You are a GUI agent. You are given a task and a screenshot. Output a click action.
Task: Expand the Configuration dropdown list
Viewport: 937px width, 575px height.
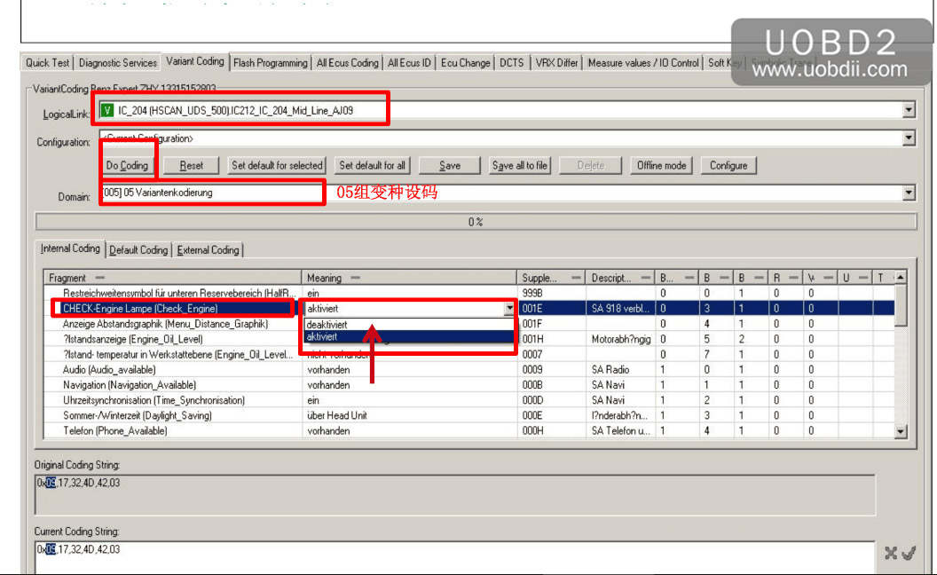pyautogui.click(x=909, y=138)
